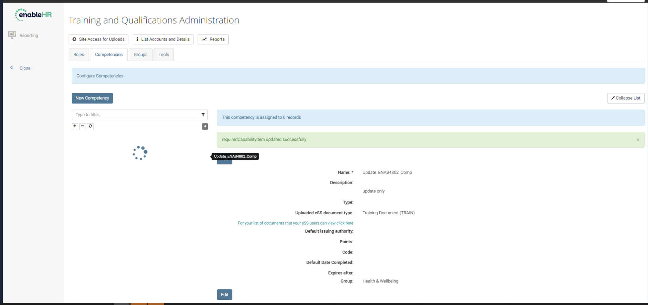Open Site Access for Uploads

pos(99,39)
